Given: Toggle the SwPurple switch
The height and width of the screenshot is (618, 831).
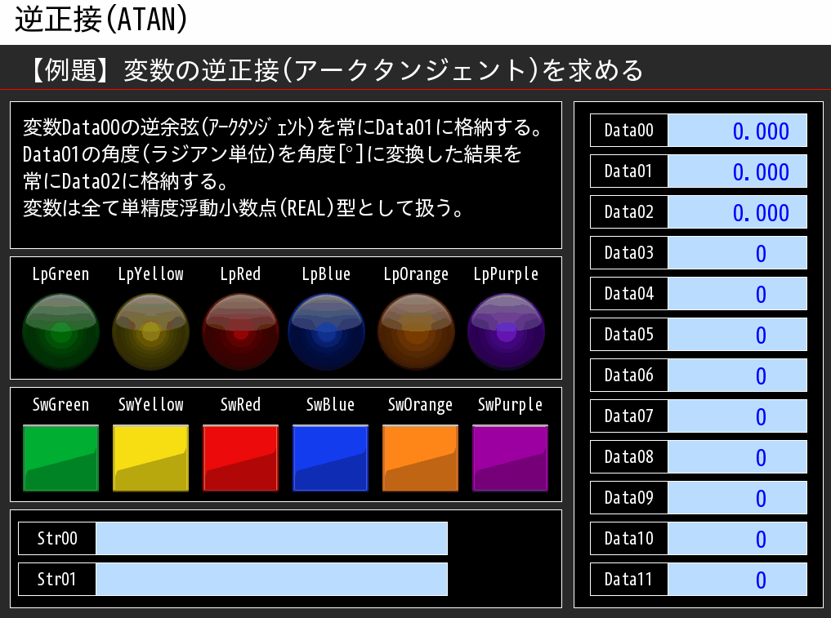Looking at the screenshot, I should [510, 458].
